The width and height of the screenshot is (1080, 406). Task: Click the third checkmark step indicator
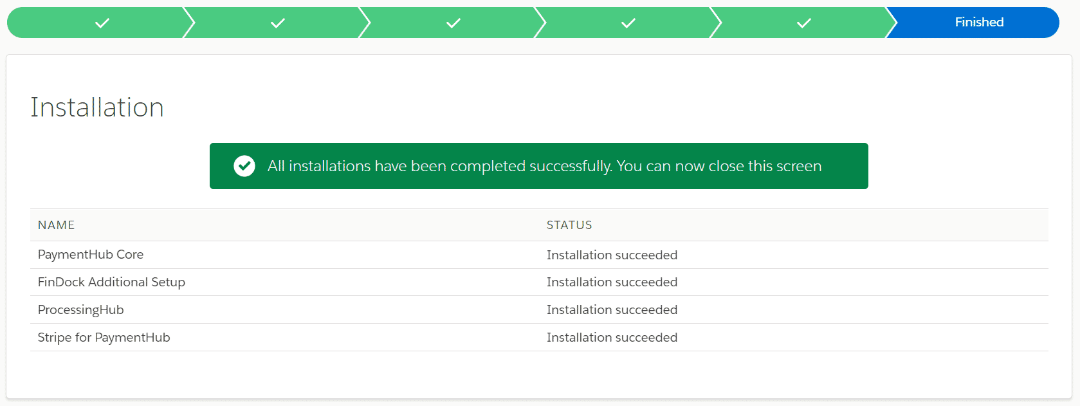452,23
